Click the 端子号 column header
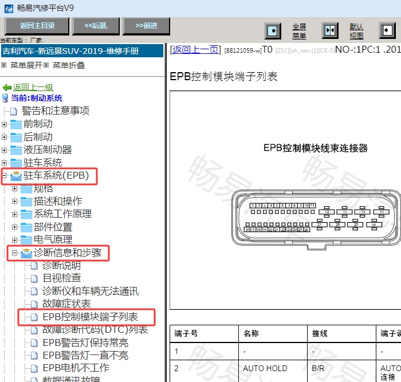401x382 pixels. (204, 334)
